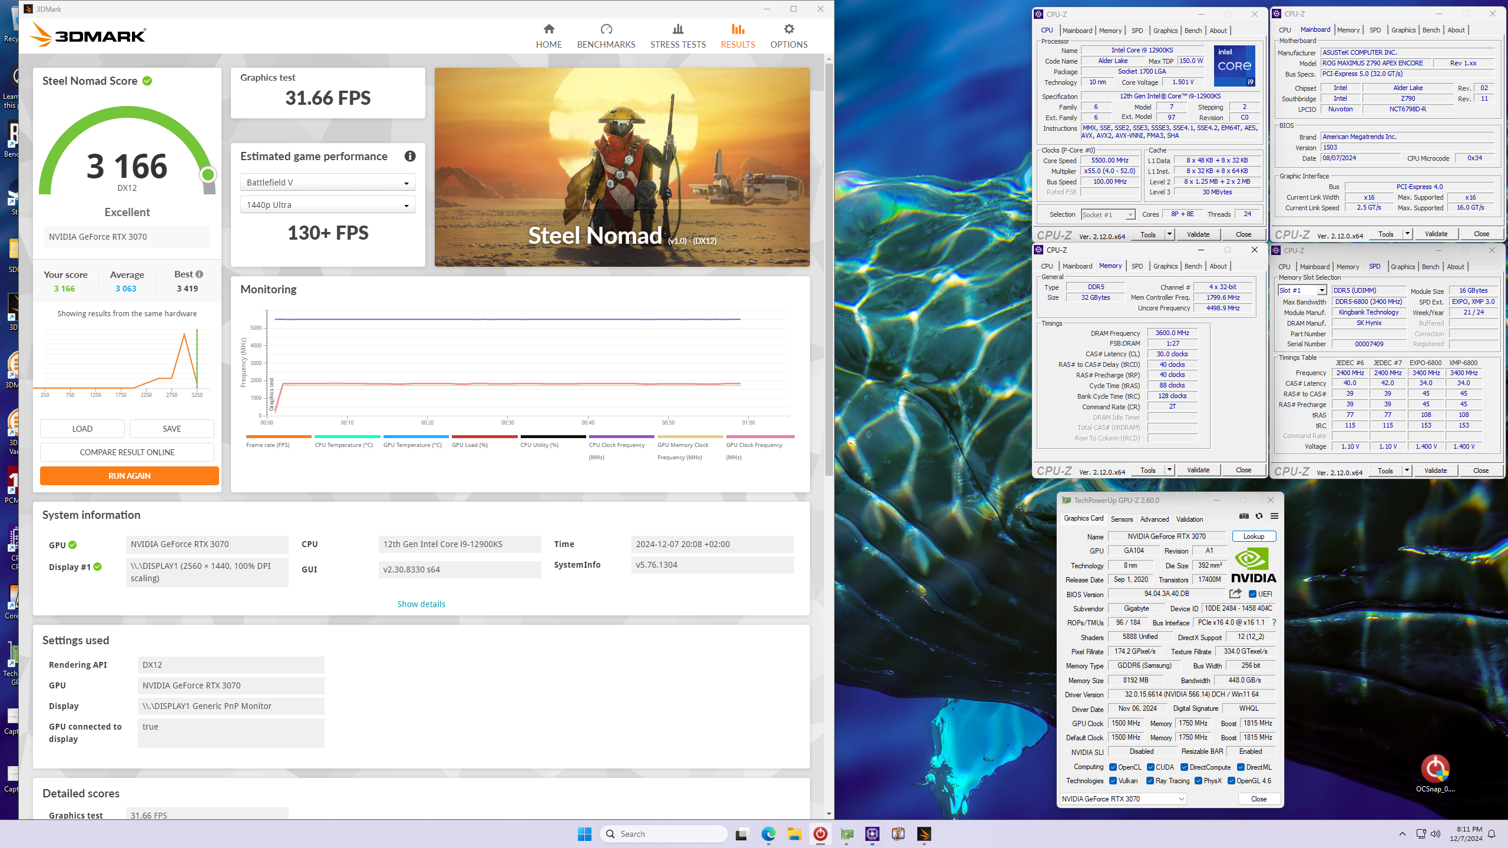Click COMPARE RESULT ONLINE button
This screenshot has width=1508, height=848.
(x=127, y=452)
